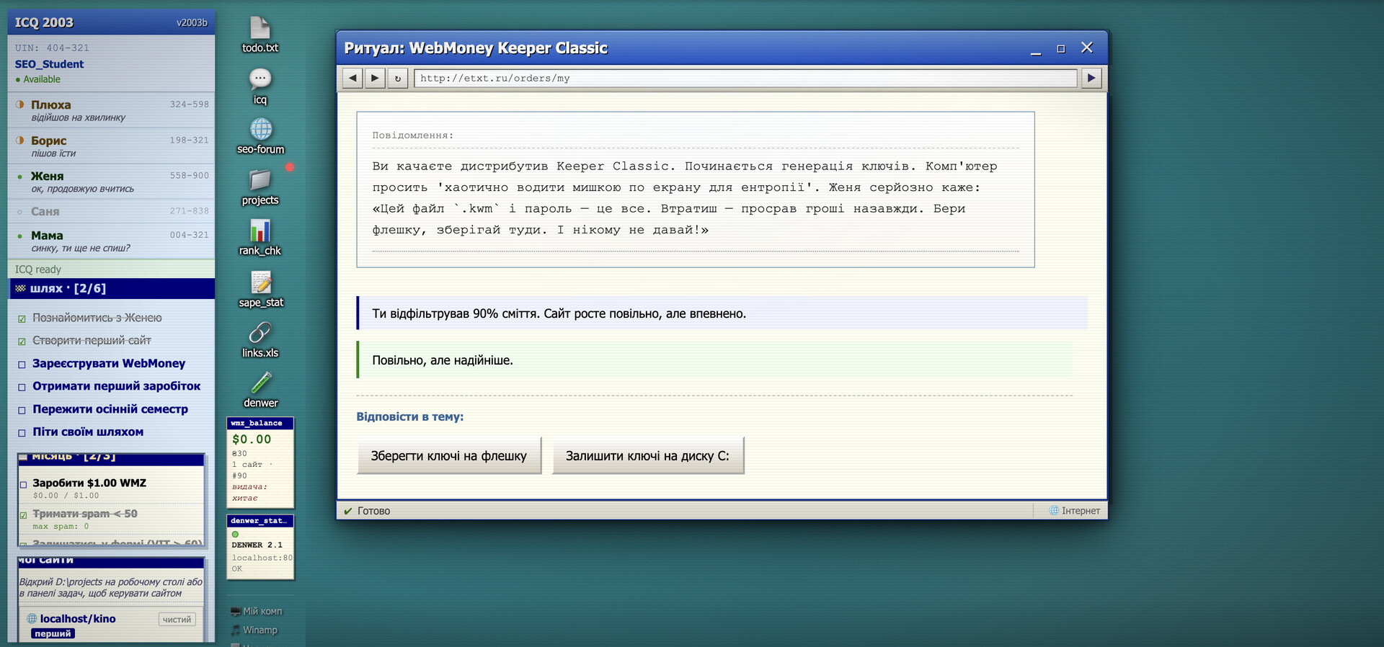The width and height of the screenshot is (1384, 647).
Task: Select the offline contact Саня
Action: coord(111,211)
